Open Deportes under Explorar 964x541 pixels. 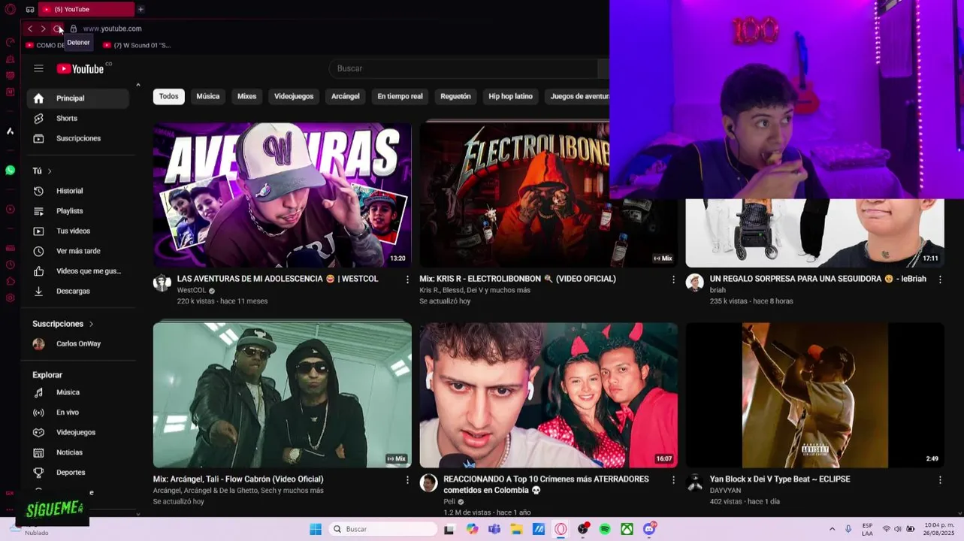(x=77, y=473)
